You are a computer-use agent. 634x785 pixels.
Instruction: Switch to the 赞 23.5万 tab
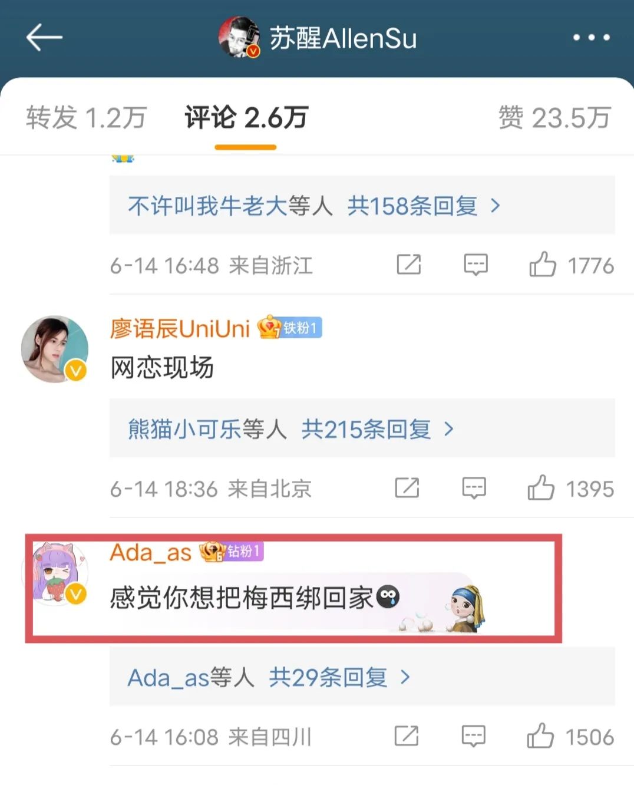(554, 117)
